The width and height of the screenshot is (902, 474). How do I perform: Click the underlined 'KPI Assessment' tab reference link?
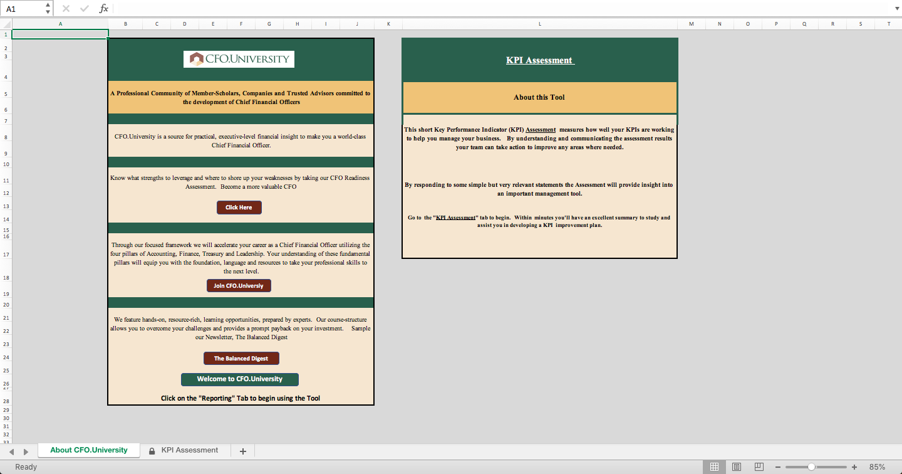click(455, 218)
